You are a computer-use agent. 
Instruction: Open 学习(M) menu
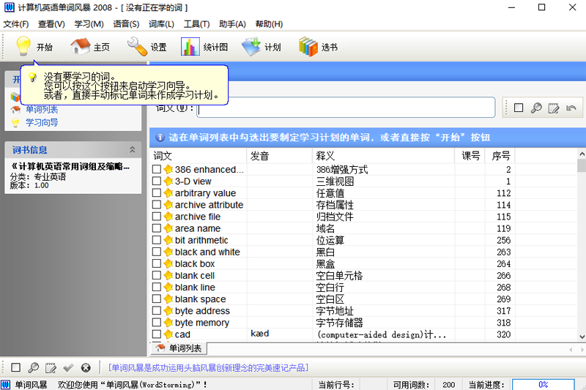click(89, 24)
